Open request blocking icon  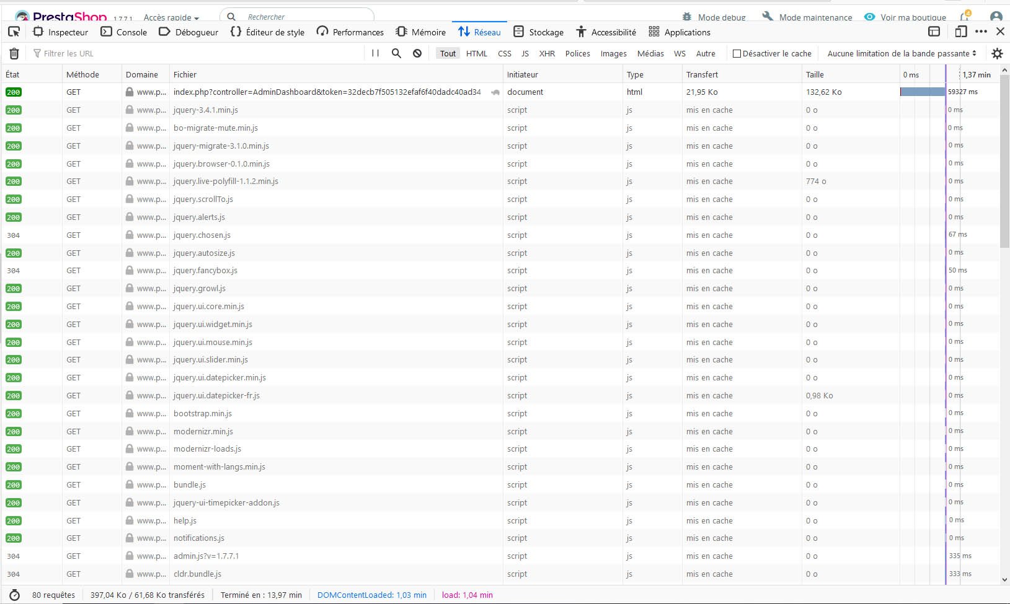point(417,53)
